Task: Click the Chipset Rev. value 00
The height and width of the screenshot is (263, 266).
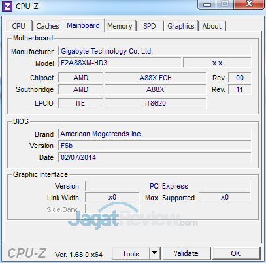Action: tap(240, 78)
